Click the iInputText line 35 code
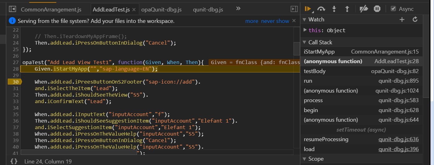The width and height of the screenshot is (434, 165). coord(102,114)
